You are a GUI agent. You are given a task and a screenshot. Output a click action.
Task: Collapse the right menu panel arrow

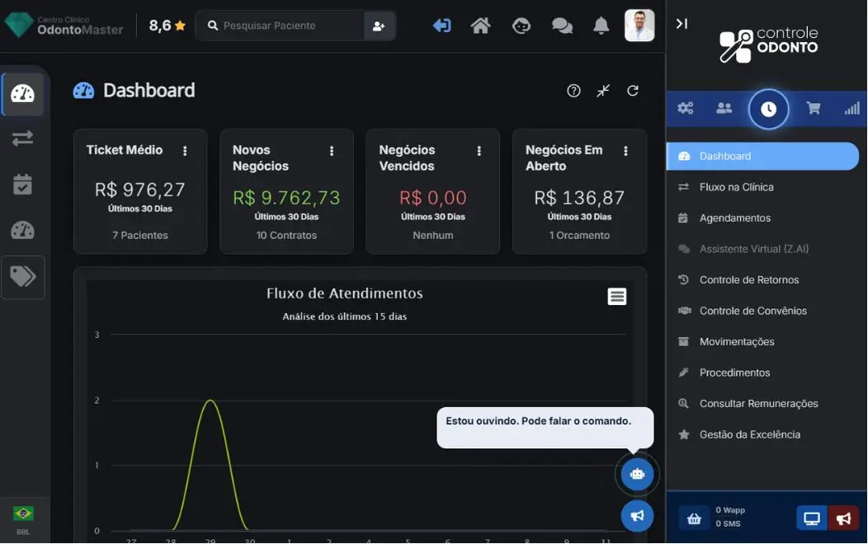(x=682, y=24)
